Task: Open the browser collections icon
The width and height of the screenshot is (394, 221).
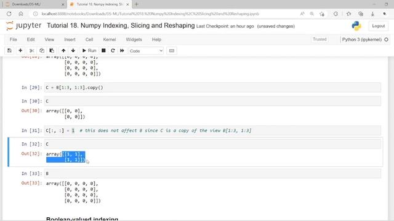Action: (x=361, y=14)
